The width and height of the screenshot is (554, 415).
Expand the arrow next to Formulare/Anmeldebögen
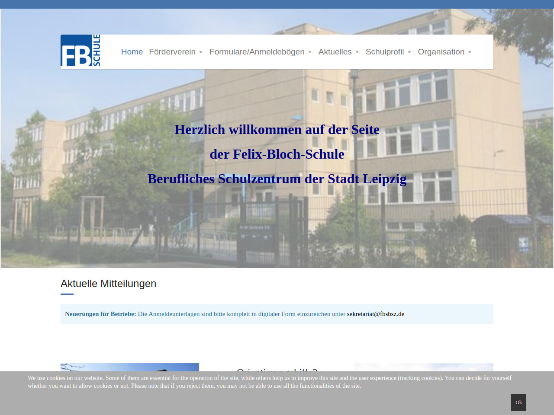tap(310, 52)
